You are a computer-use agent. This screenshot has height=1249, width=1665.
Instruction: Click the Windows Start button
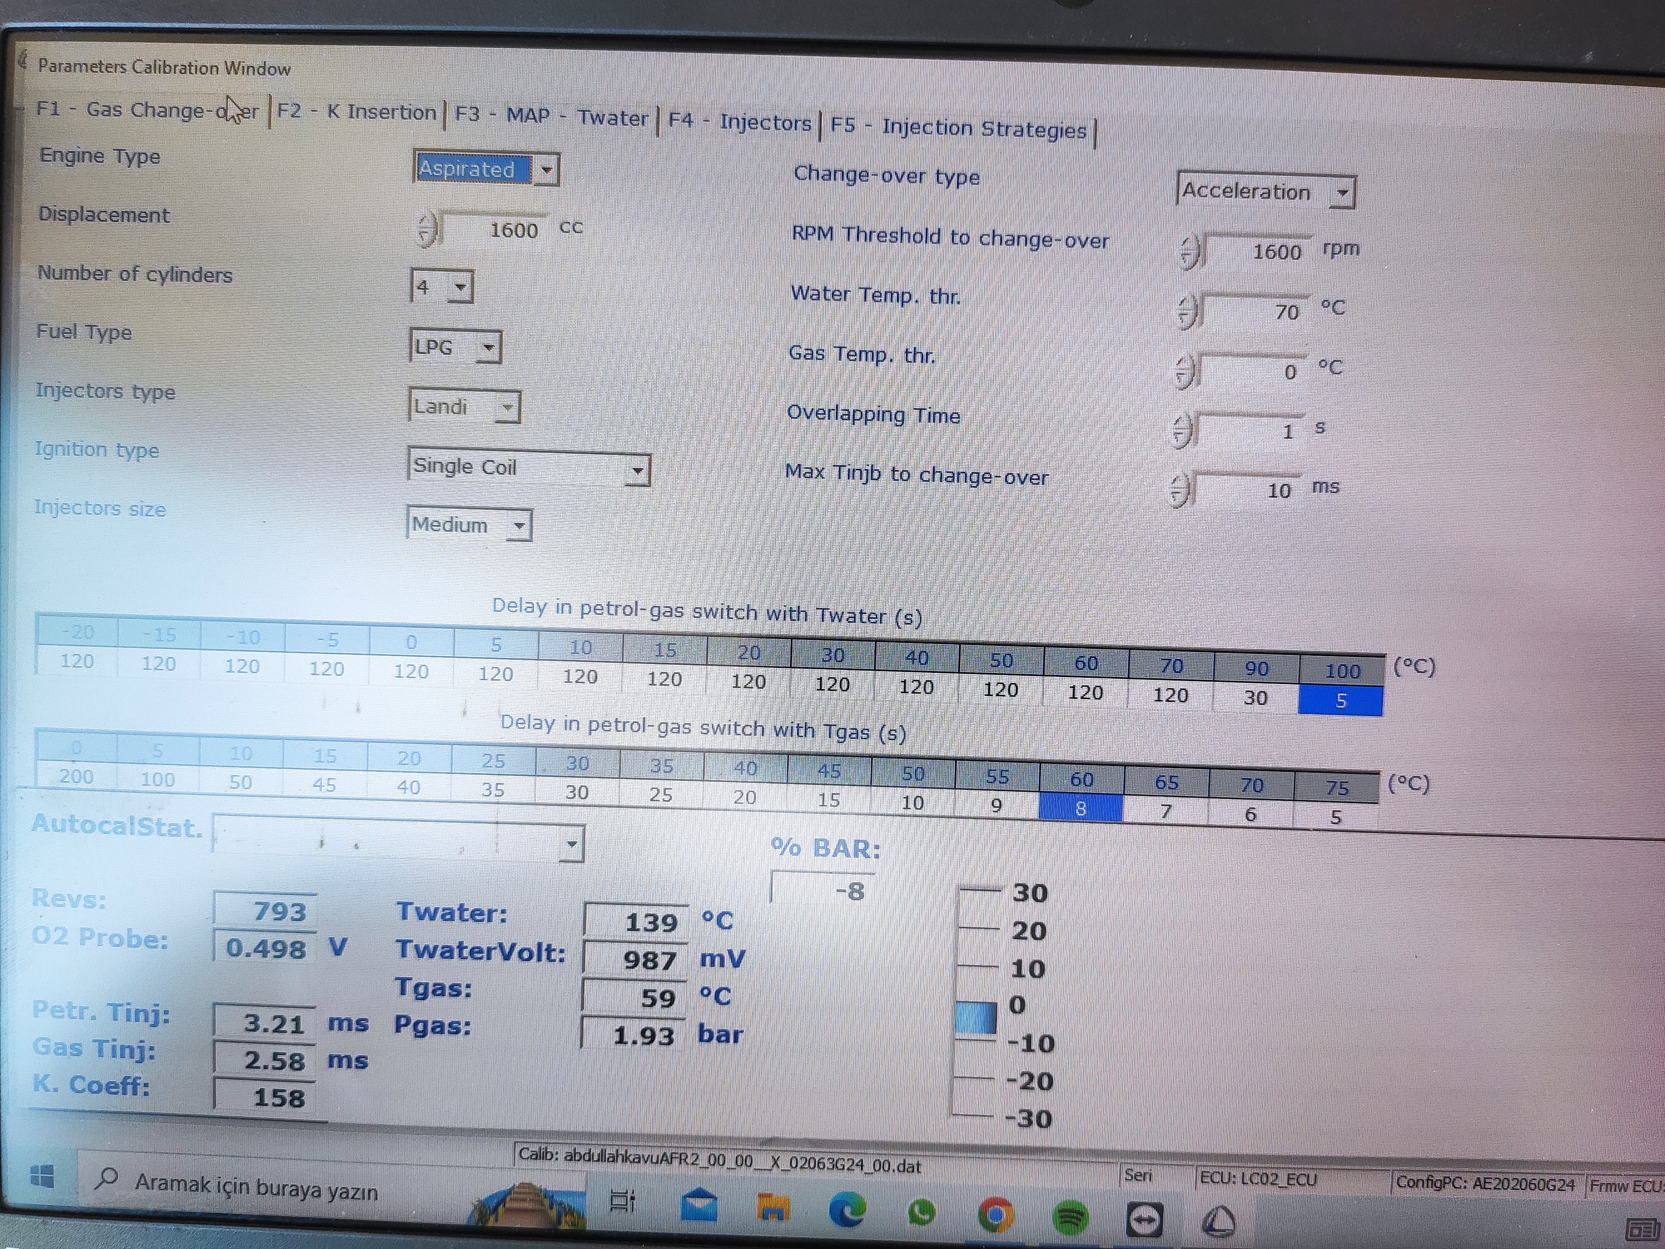[x=42, y=1175]
